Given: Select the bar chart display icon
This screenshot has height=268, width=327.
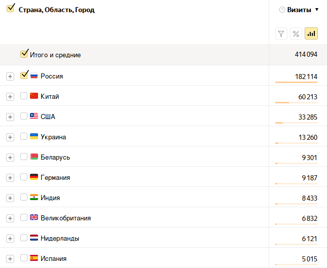Looking at the screenshot, I should tap(311, 34).
